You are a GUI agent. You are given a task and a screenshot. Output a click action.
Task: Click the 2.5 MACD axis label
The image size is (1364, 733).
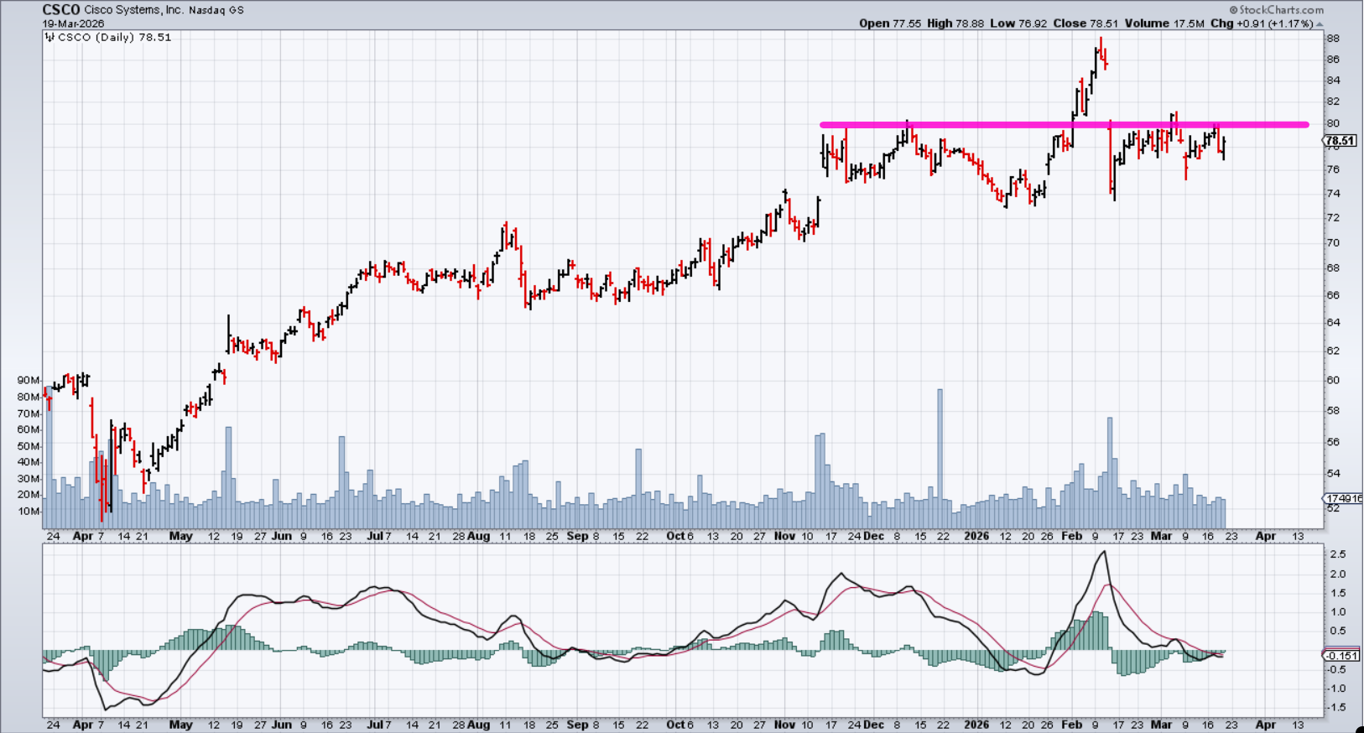pos(1337,554)
